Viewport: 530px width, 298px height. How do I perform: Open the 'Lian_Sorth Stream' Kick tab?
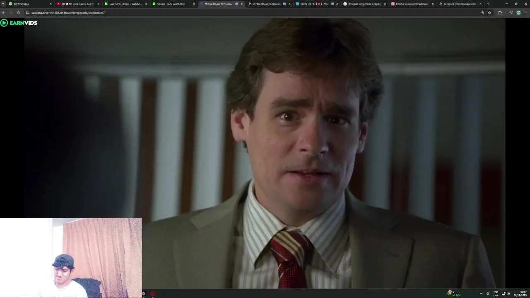[x=125, y=4]
